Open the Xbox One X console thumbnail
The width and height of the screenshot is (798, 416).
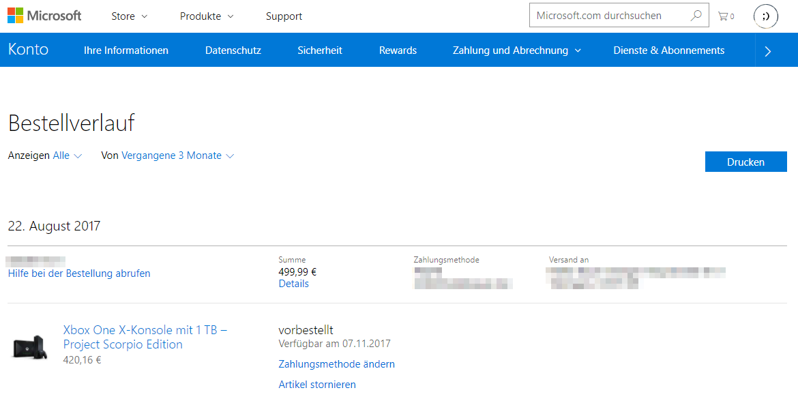[30, 346]
